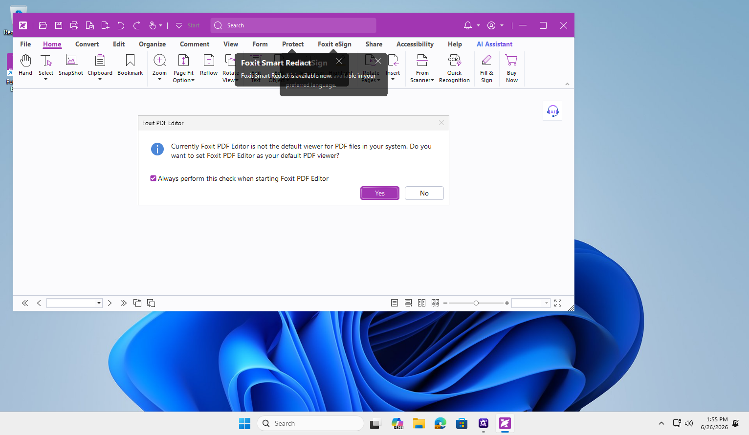The height and width of the screenshot is (435, 749).
Task: Switch to the Comment tab
Action: click(x=195, y=44)
